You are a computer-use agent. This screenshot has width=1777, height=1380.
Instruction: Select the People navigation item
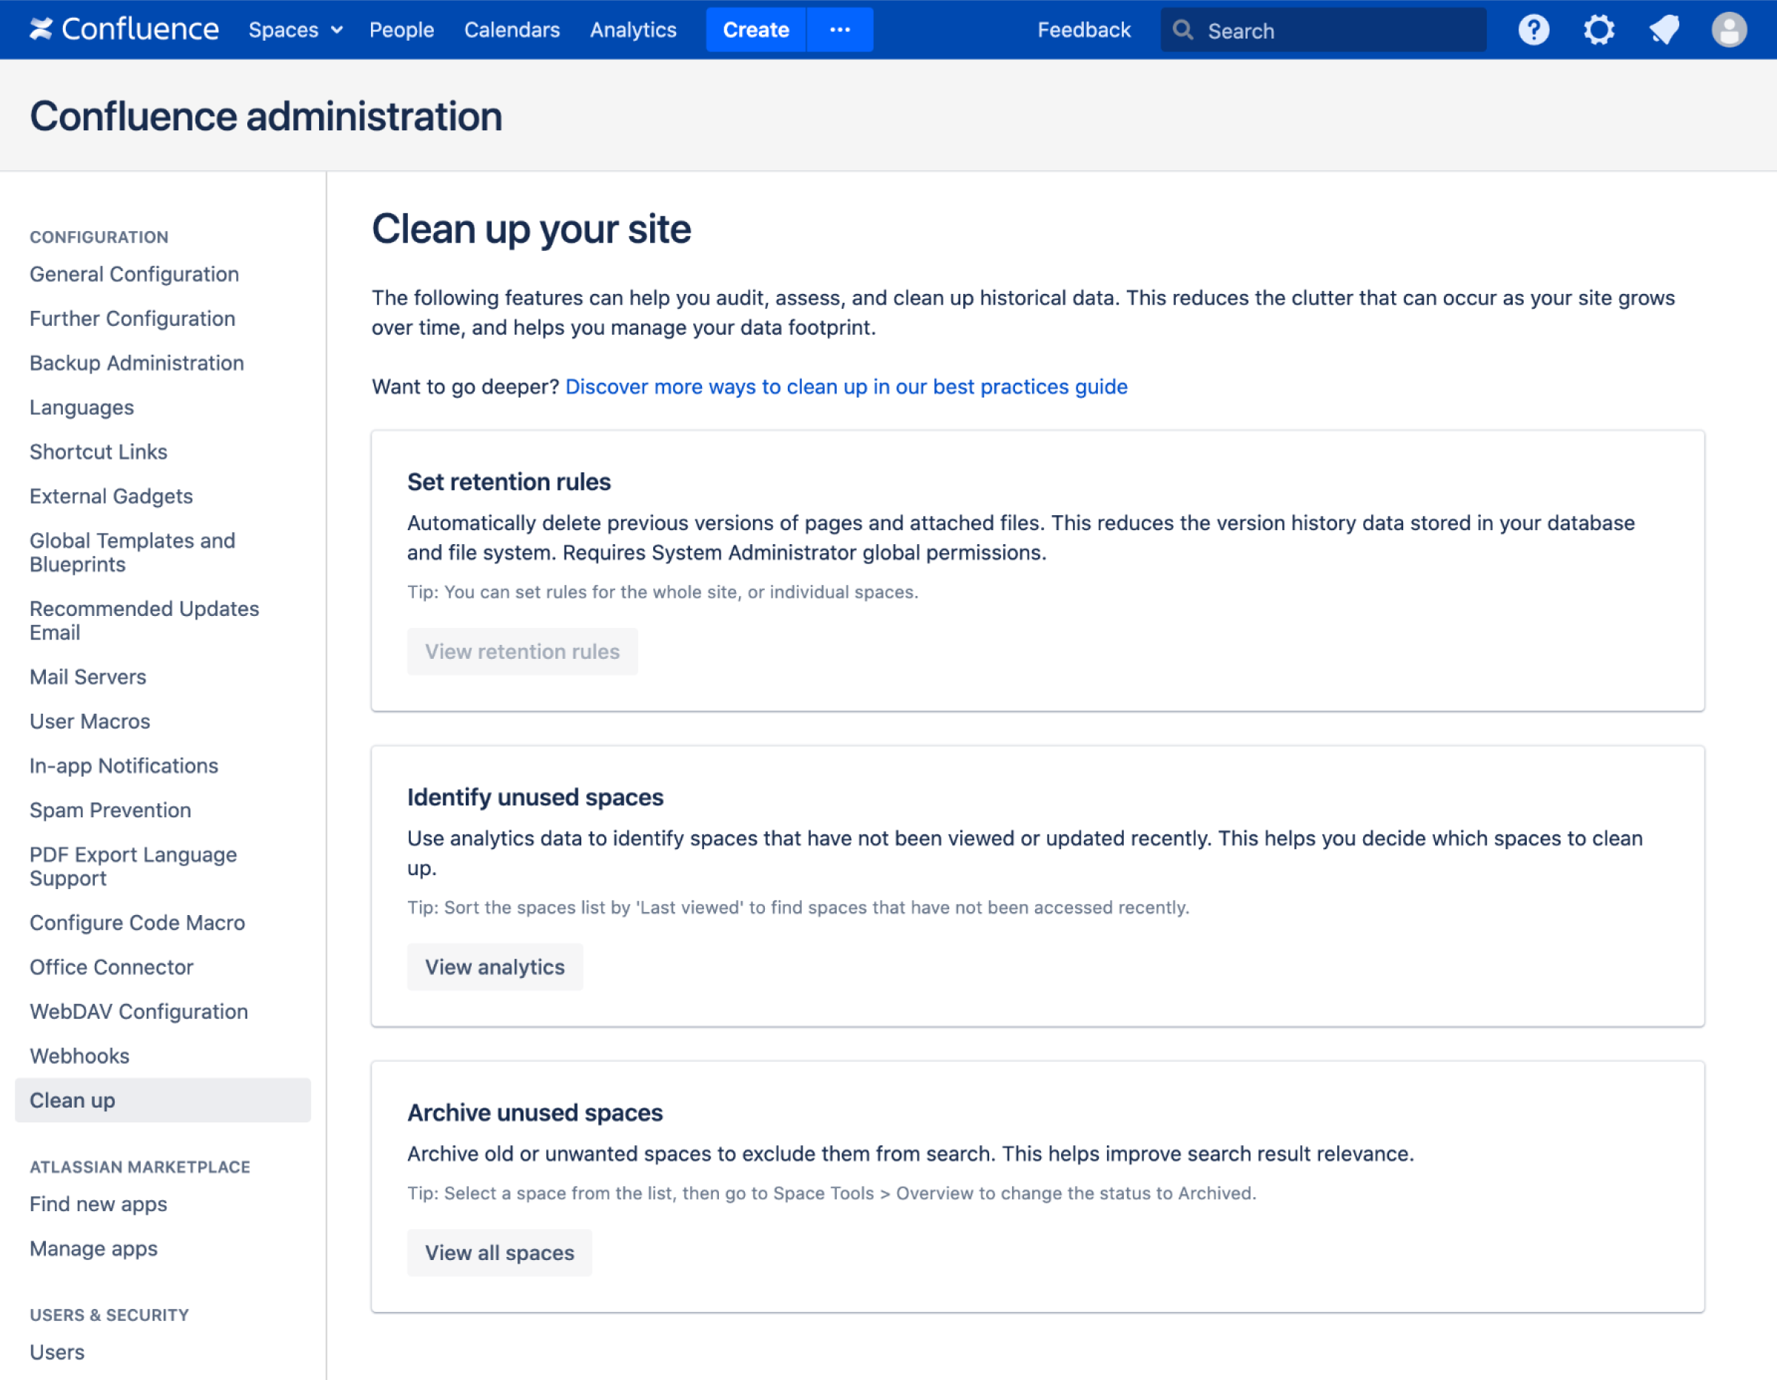(x=400, y=29)
